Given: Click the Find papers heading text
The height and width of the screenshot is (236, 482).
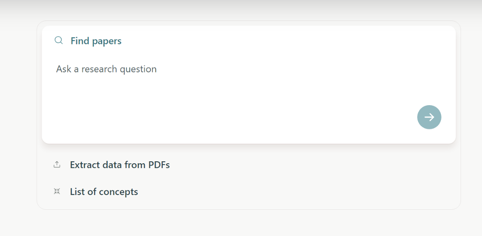Looking at the screenshot, I should [96, 41].
